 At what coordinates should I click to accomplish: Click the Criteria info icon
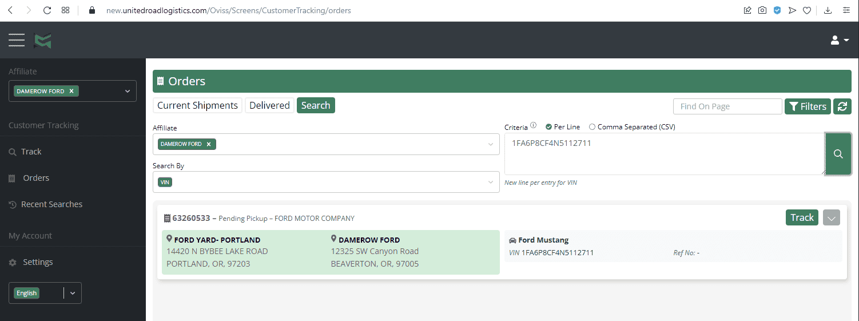click(533, 125)
